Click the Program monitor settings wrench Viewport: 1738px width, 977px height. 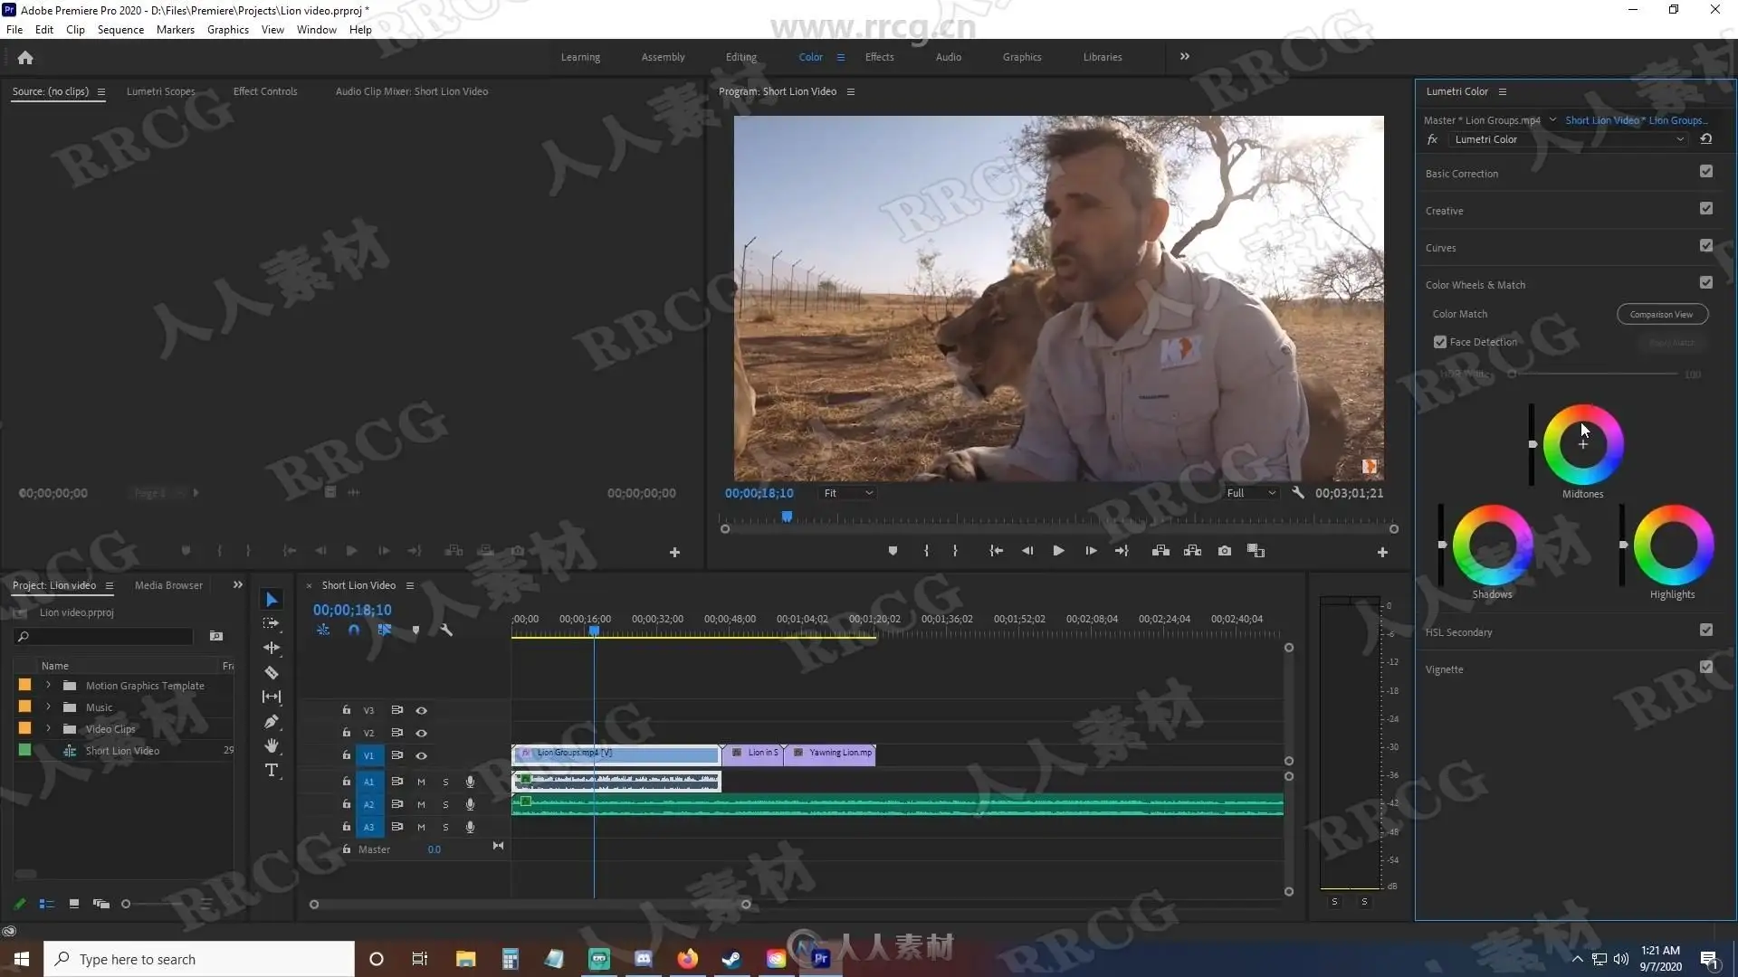tap(1298, 493)
